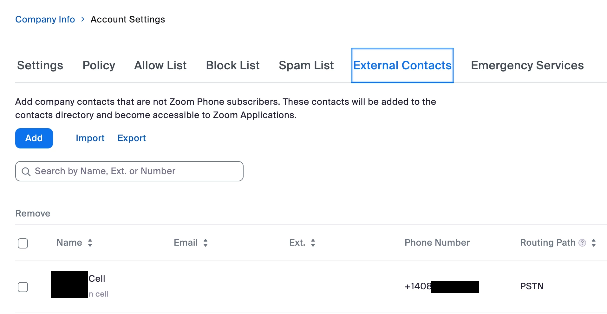Switch to the Policy tab

(x=99, y=66)
